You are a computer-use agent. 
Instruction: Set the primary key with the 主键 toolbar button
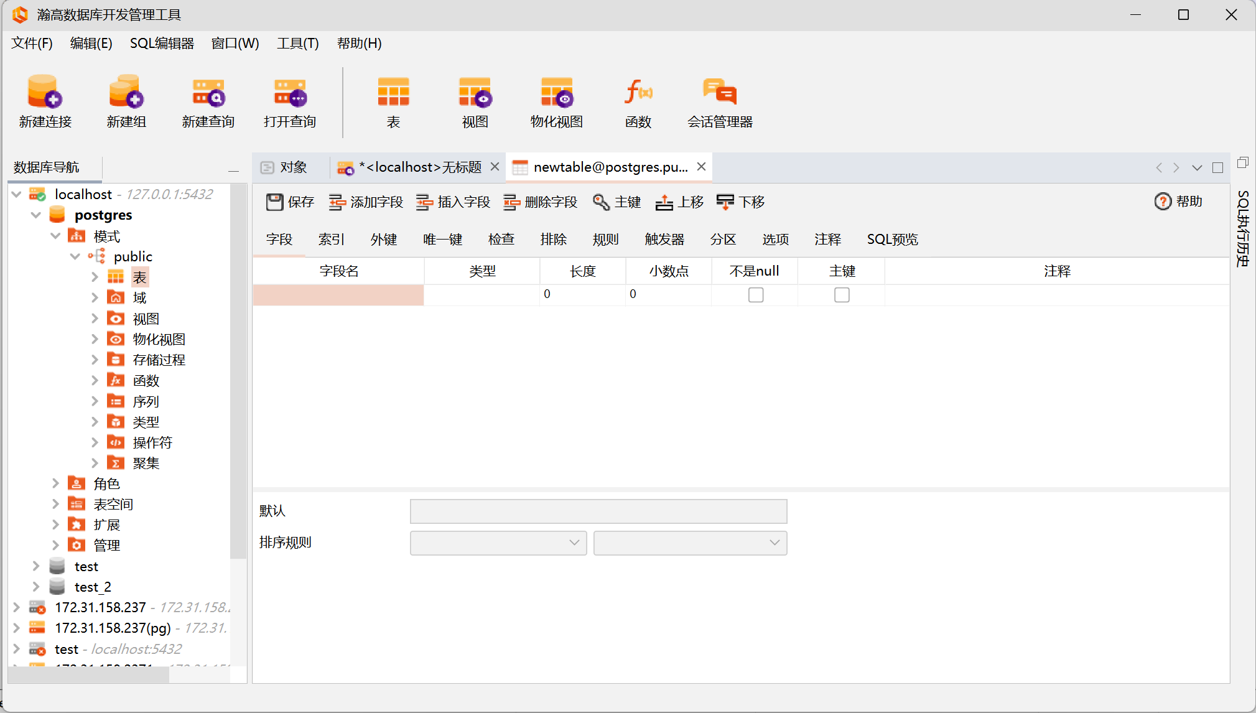[616, 202]
